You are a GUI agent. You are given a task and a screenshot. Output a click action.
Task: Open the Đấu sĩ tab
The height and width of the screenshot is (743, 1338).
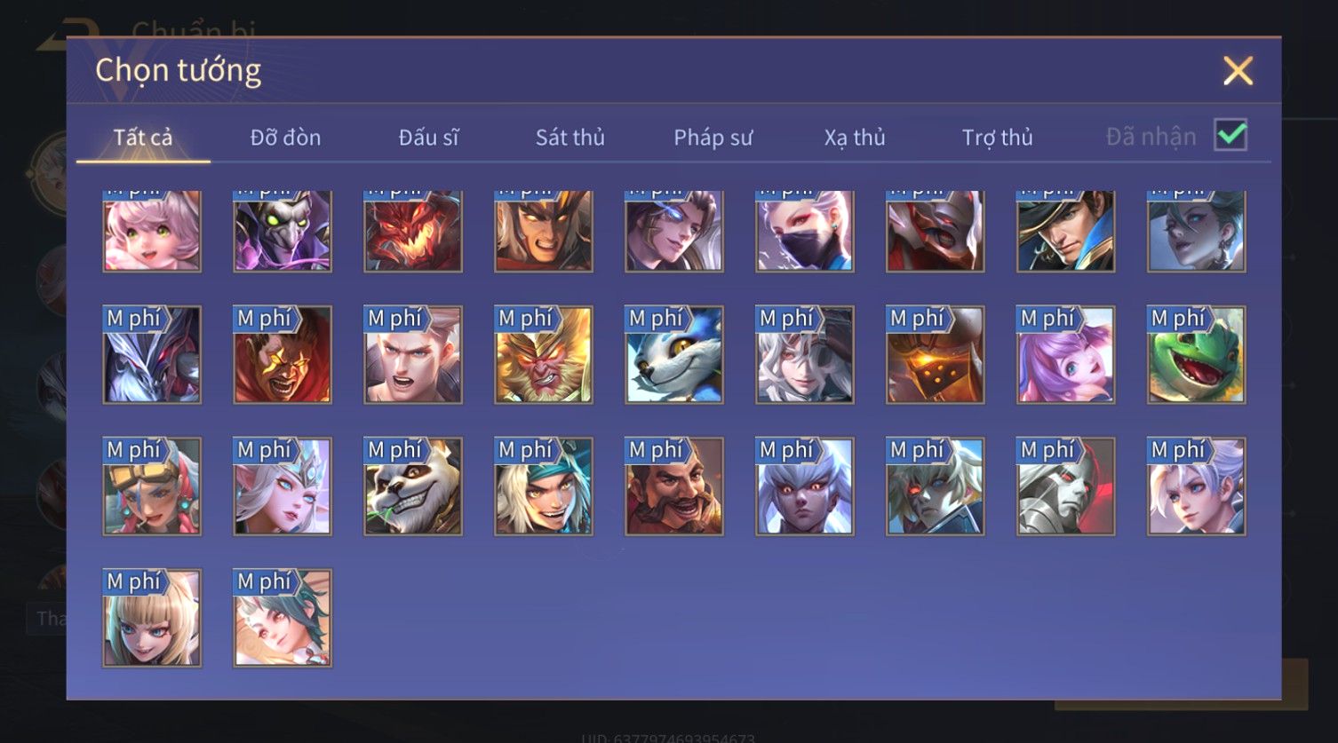coord(428,138)
